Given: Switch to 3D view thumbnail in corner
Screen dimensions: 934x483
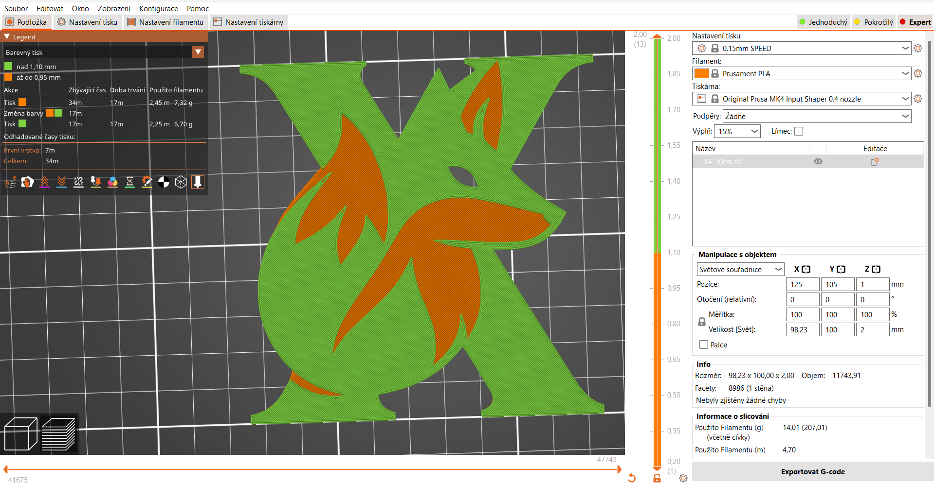Looking at the screenshot, I should click(20, 434).
